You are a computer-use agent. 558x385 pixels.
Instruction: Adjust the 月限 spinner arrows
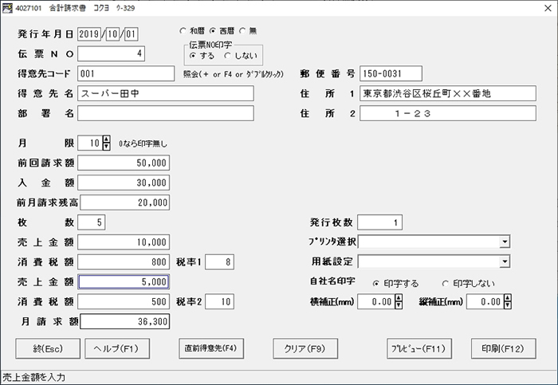coord(107,143)
